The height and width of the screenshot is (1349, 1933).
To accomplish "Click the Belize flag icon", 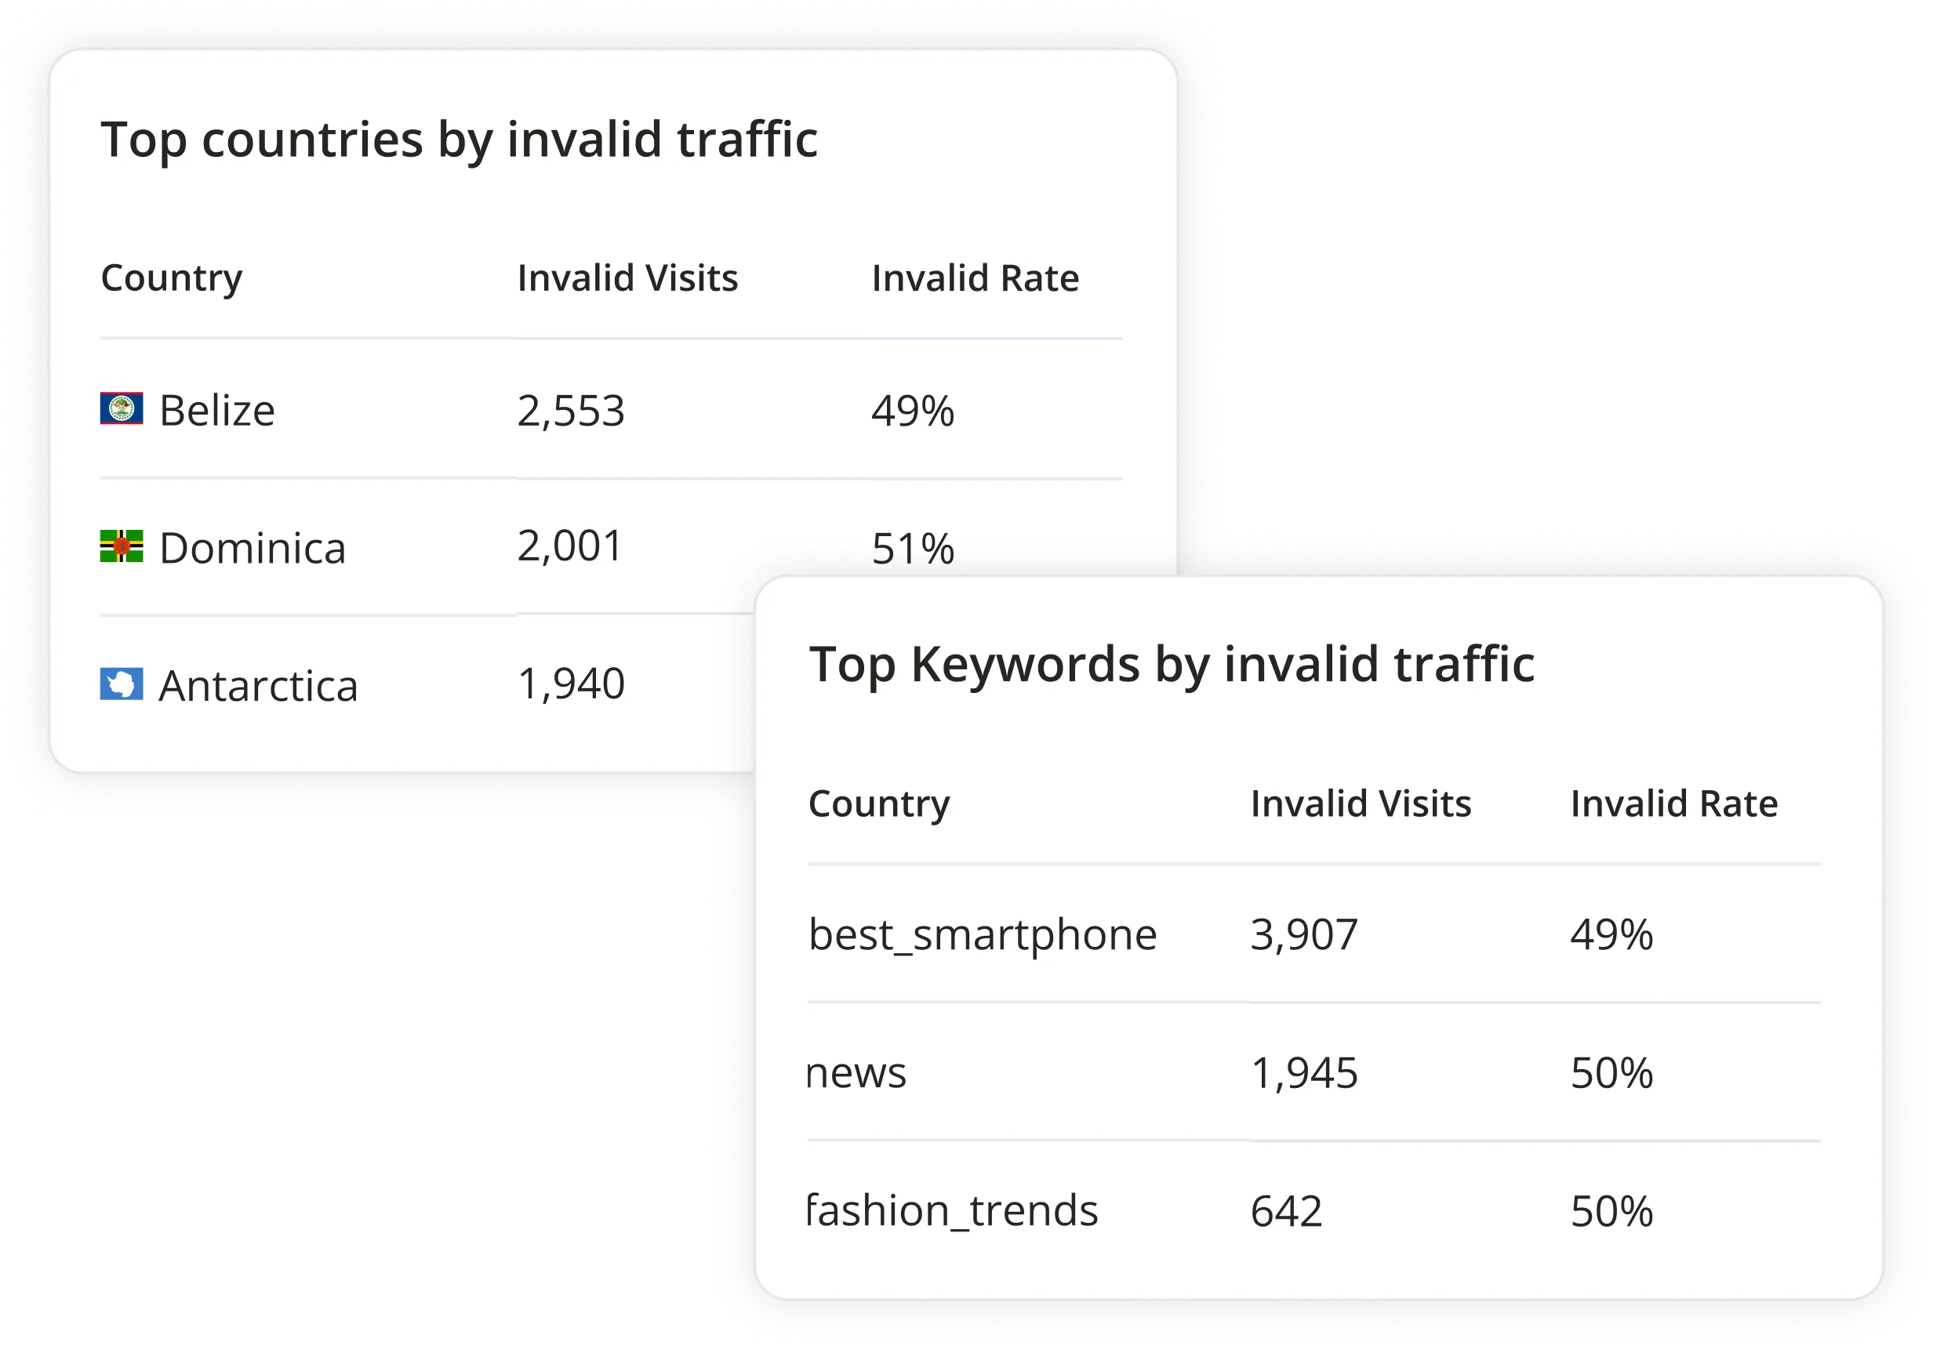I will point(122,409).
